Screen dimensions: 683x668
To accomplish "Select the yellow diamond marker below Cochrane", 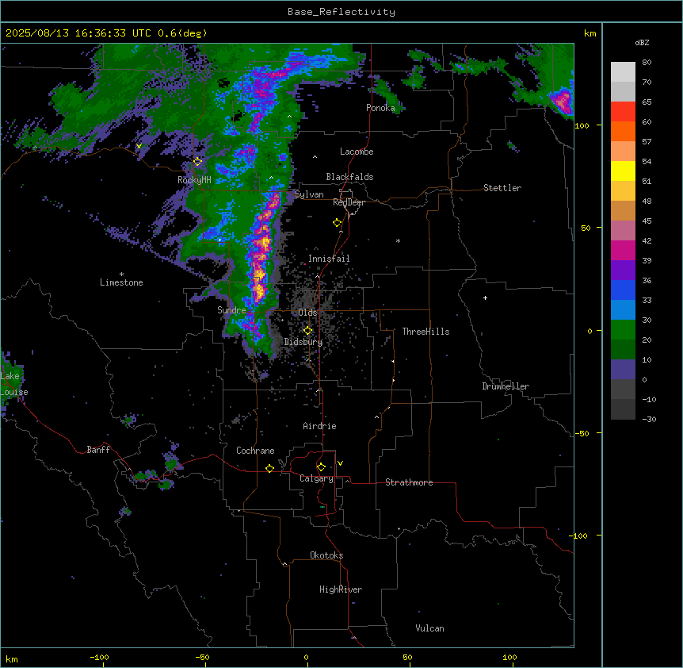I will (269, 468).
